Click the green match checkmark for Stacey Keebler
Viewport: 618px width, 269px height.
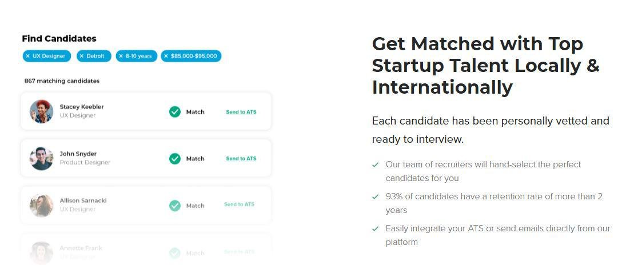pos(175,112)
